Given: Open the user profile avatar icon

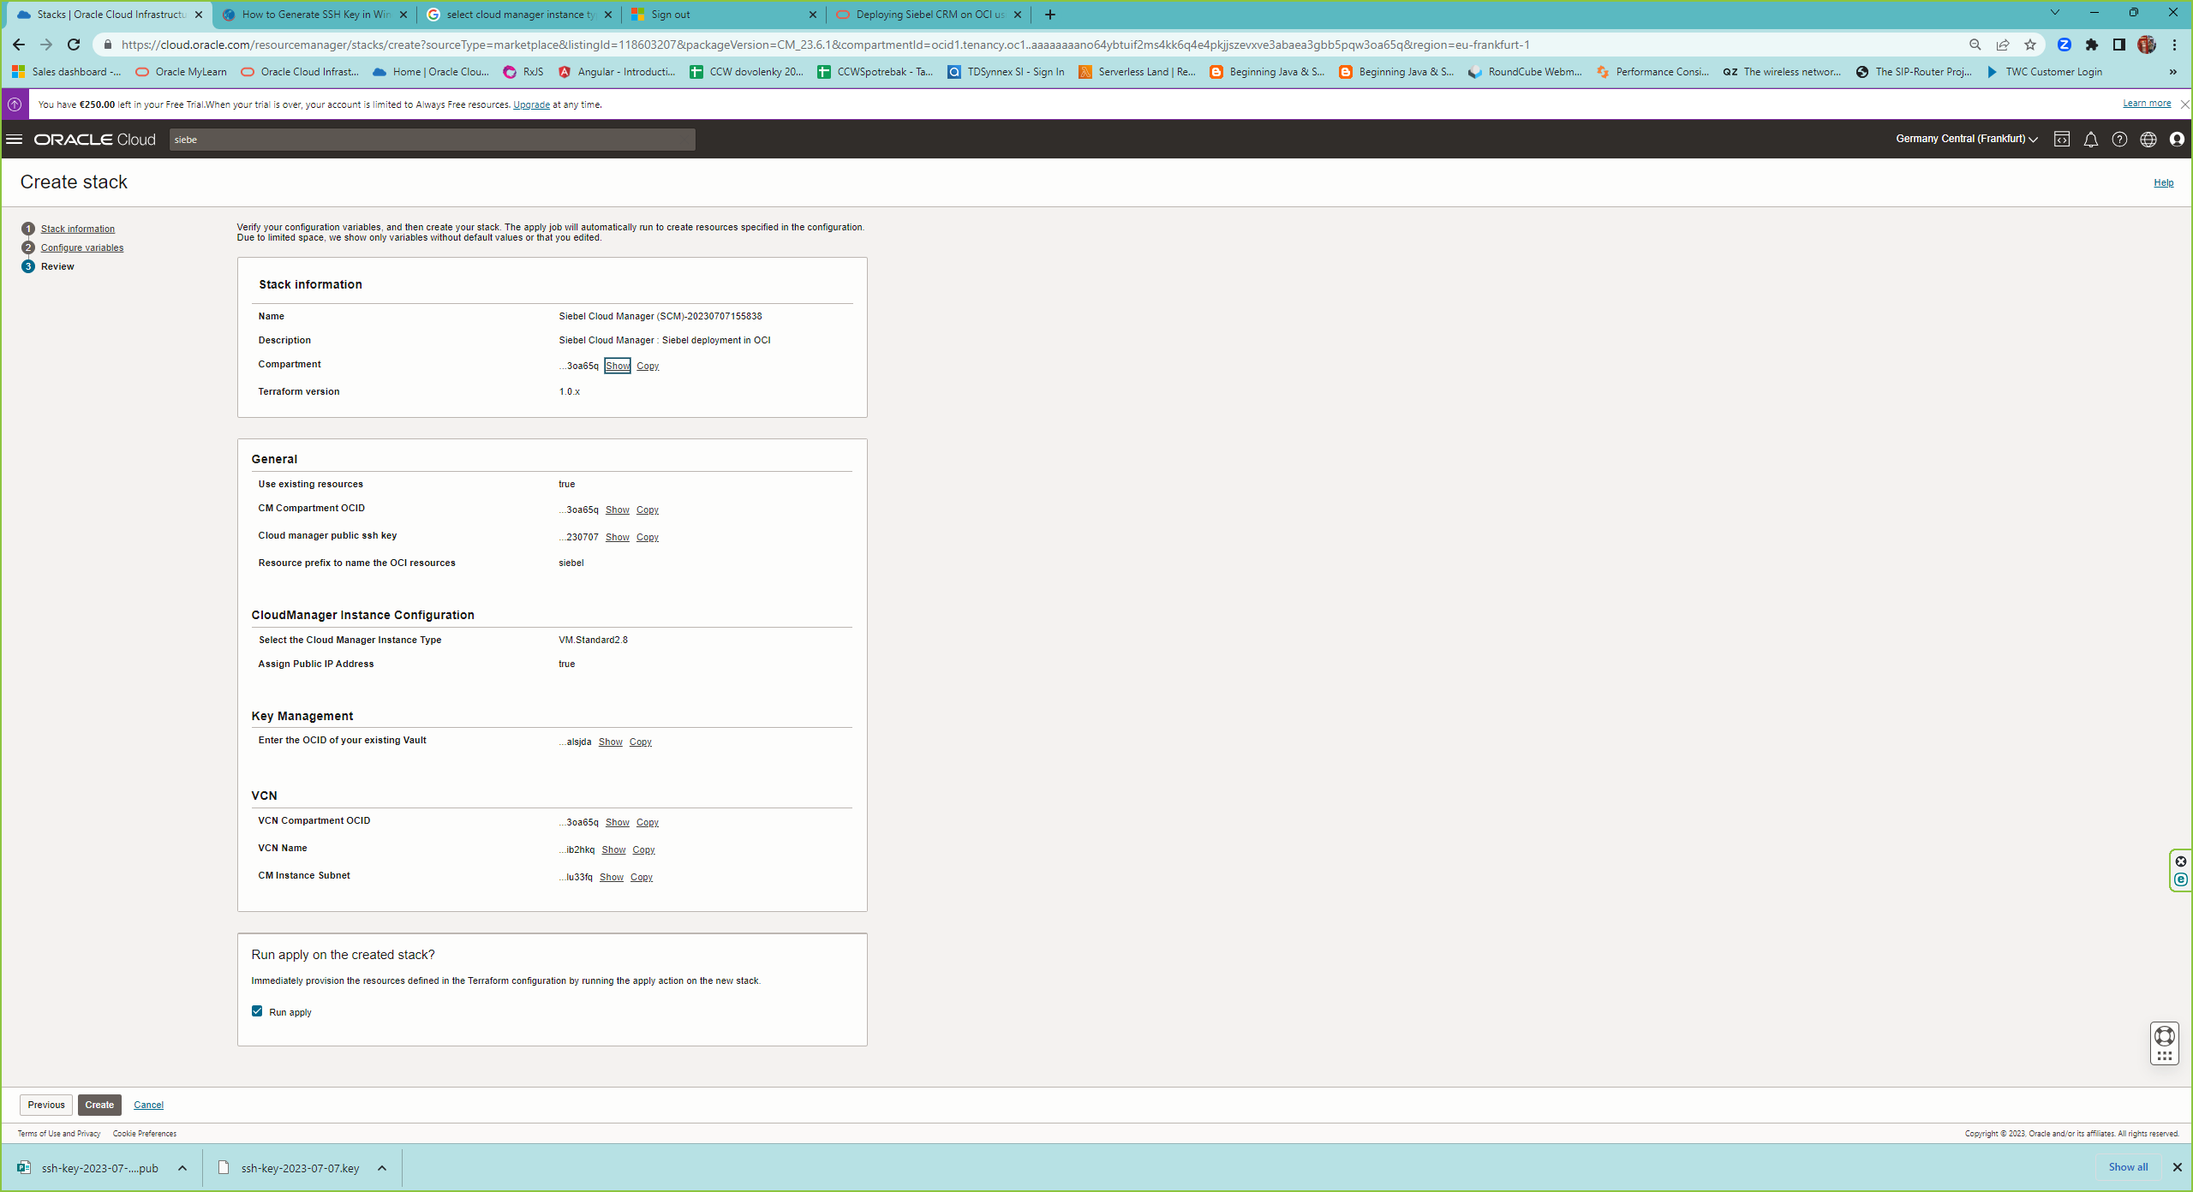Looking at the screenshot, I should click(x=2177, y=140).
